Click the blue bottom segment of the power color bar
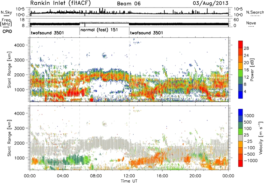 (241, 95)
